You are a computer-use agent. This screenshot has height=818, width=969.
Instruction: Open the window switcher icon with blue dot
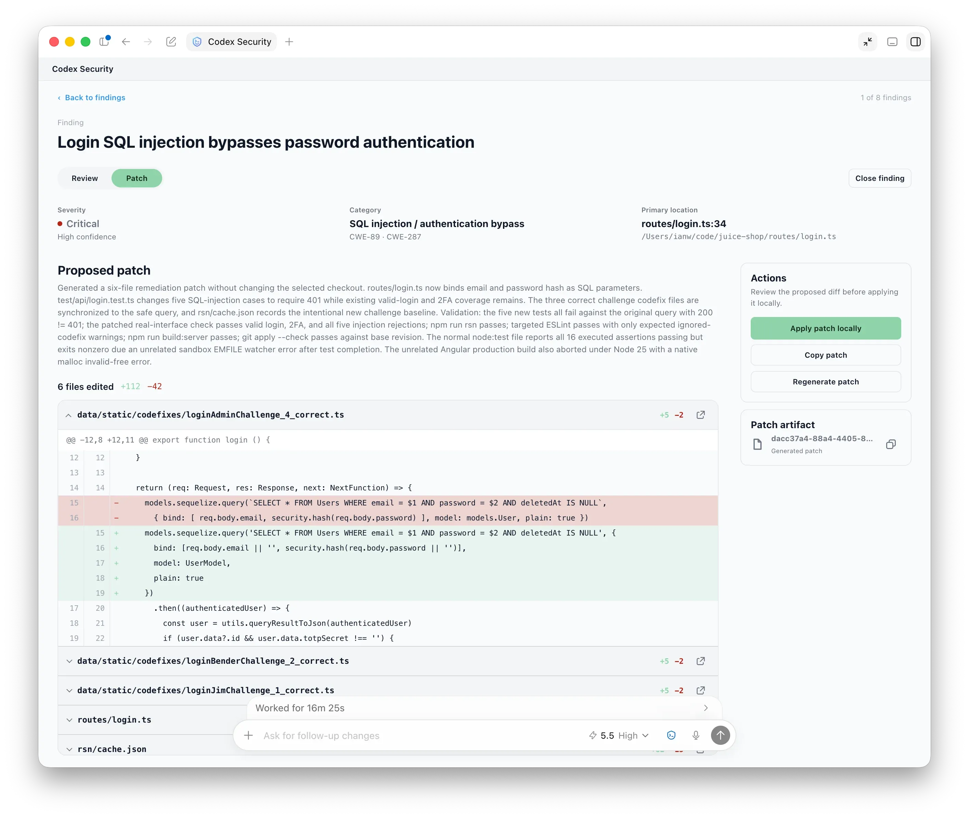(104, 41)
